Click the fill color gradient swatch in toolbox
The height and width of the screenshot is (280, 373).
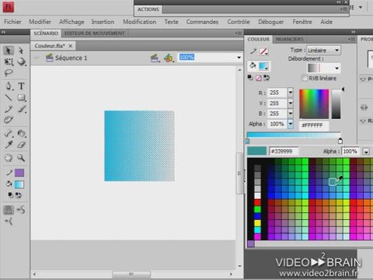click(19, 184)
